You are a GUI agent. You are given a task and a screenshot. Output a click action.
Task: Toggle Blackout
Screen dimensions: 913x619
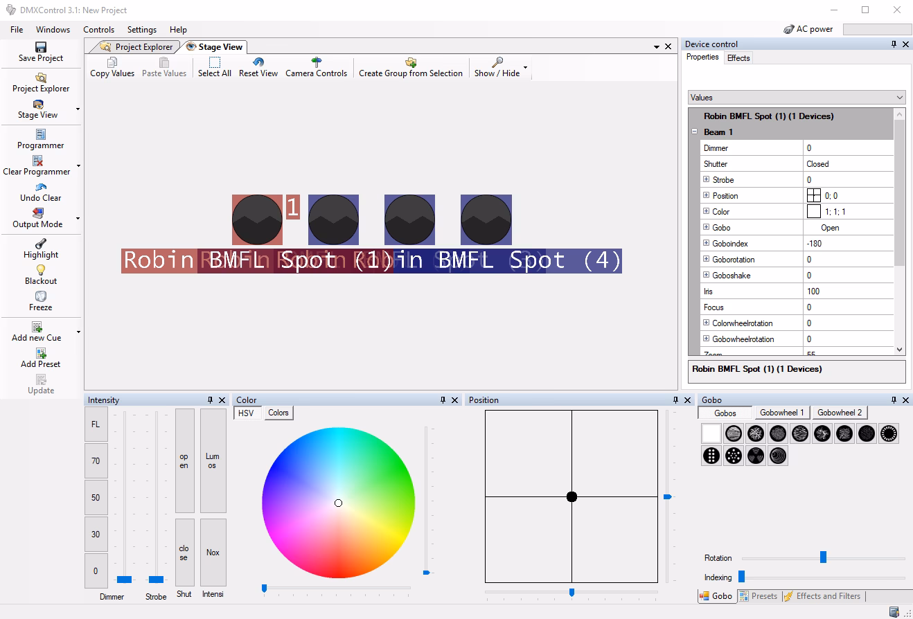click(x=40, y=274)
